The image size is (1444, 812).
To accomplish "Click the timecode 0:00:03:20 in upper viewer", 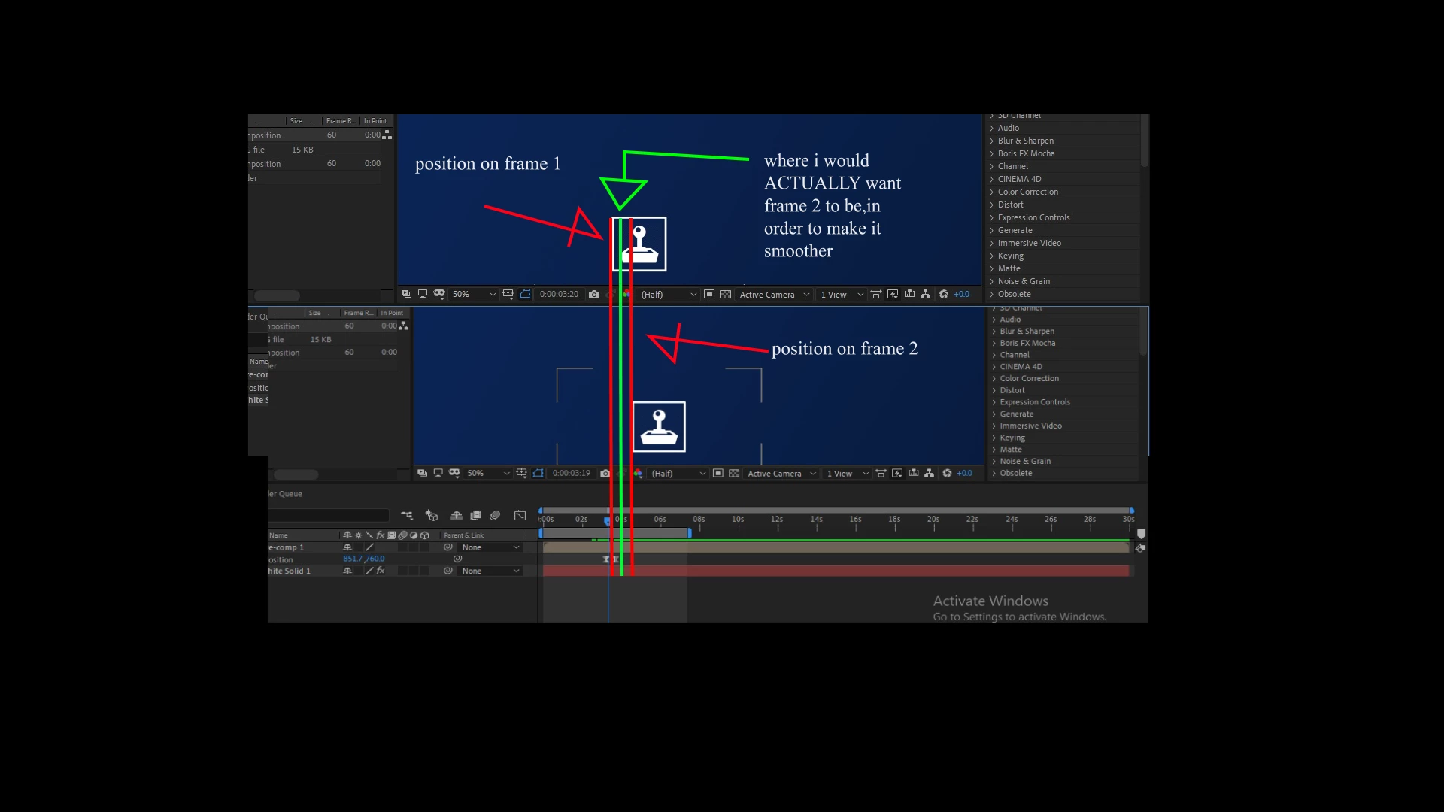I will coord(559,295).
